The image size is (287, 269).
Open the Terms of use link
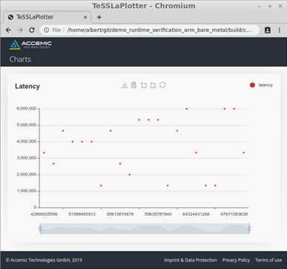[x=268, y=260]
